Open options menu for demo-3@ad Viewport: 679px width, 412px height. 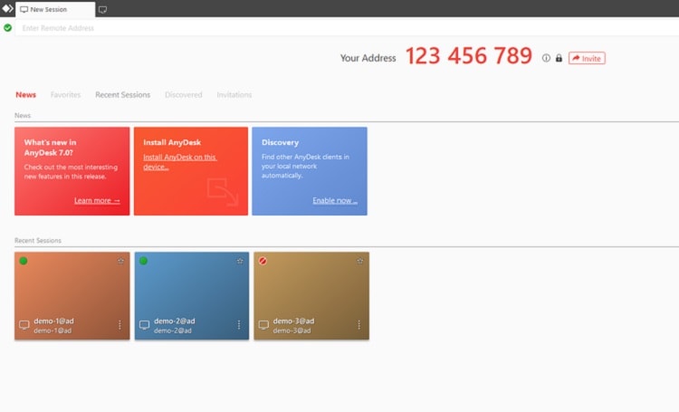[359, 325]
